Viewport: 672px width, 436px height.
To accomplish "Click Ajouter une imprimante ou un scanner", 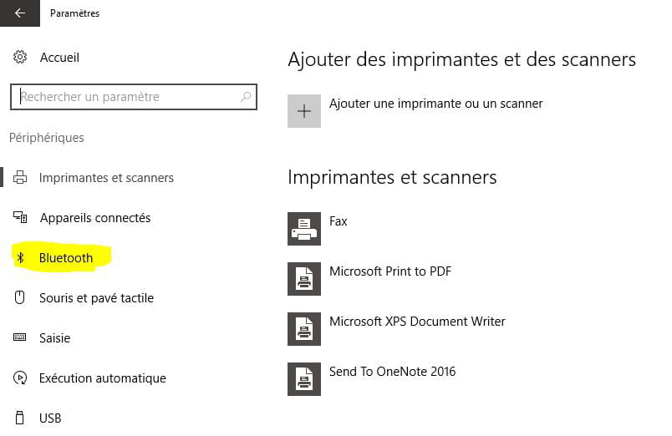I will pos(435,104).
